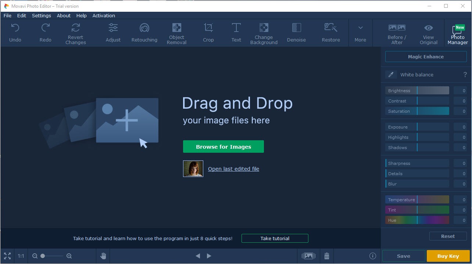This screenshot has width=472, height=264.
Task: Click the zoom out magnifier
Action: [x=35, y=256]
